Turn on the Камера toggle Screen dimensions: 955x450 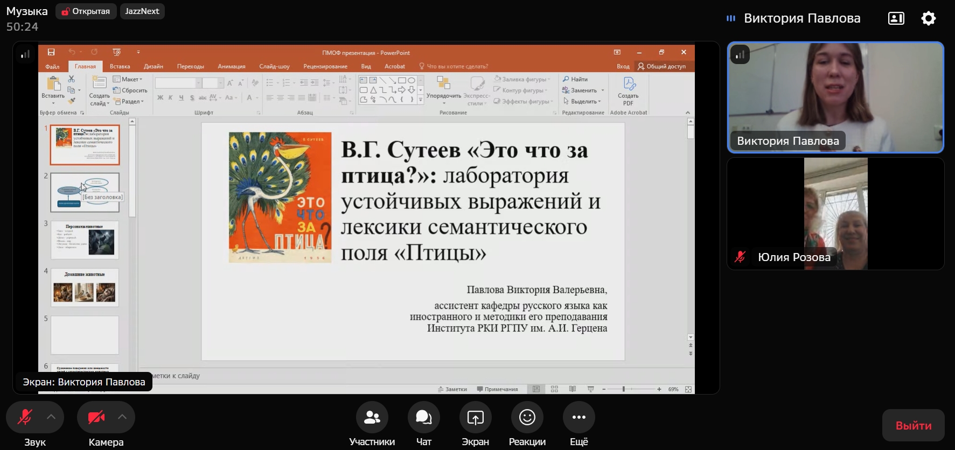pyautogui.click(x=96, y=417)
